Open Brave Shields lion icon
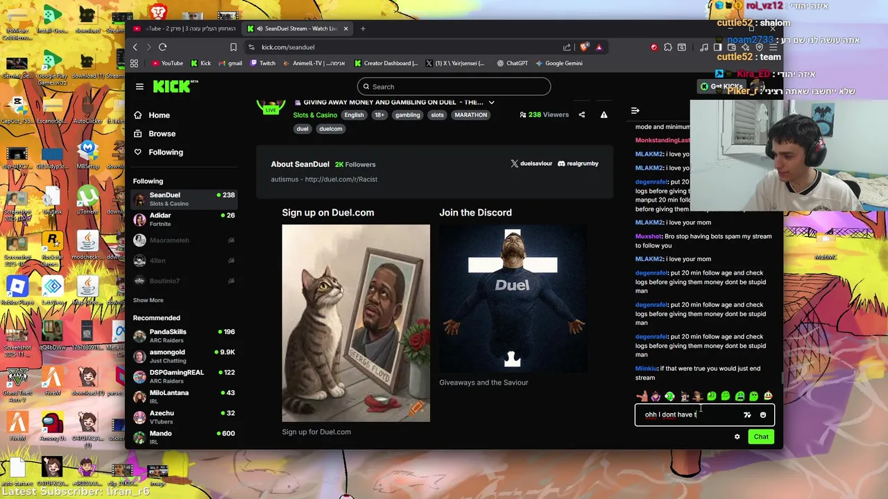Image resolution: width=888 pixels, height=499 pixels. (x=584, y=47)
